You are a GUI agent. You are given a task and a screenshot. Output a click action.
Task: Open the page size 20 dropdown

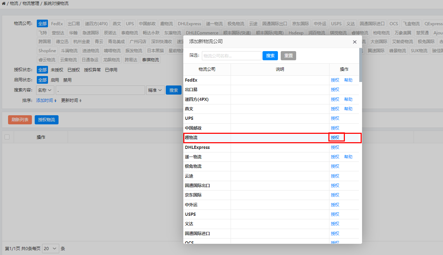click(51, 249)
